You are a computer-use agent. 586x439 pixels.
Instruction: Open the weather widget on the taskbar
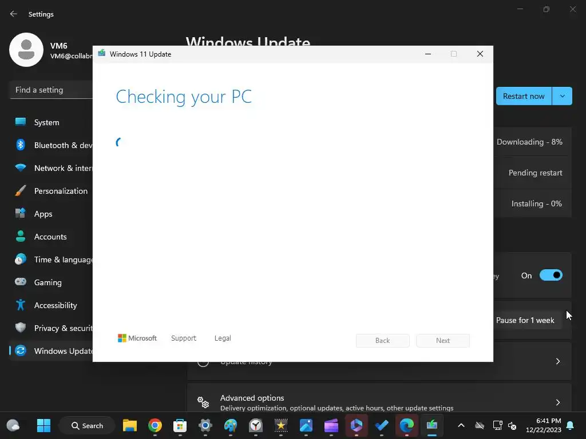[x=13, y=425]
